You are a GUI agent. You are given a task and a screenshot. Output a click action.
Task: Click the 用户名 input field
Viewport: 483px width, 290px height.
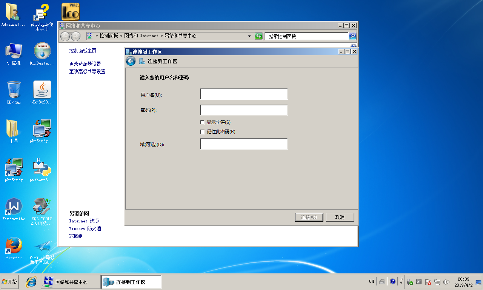(x=244, y=94)
